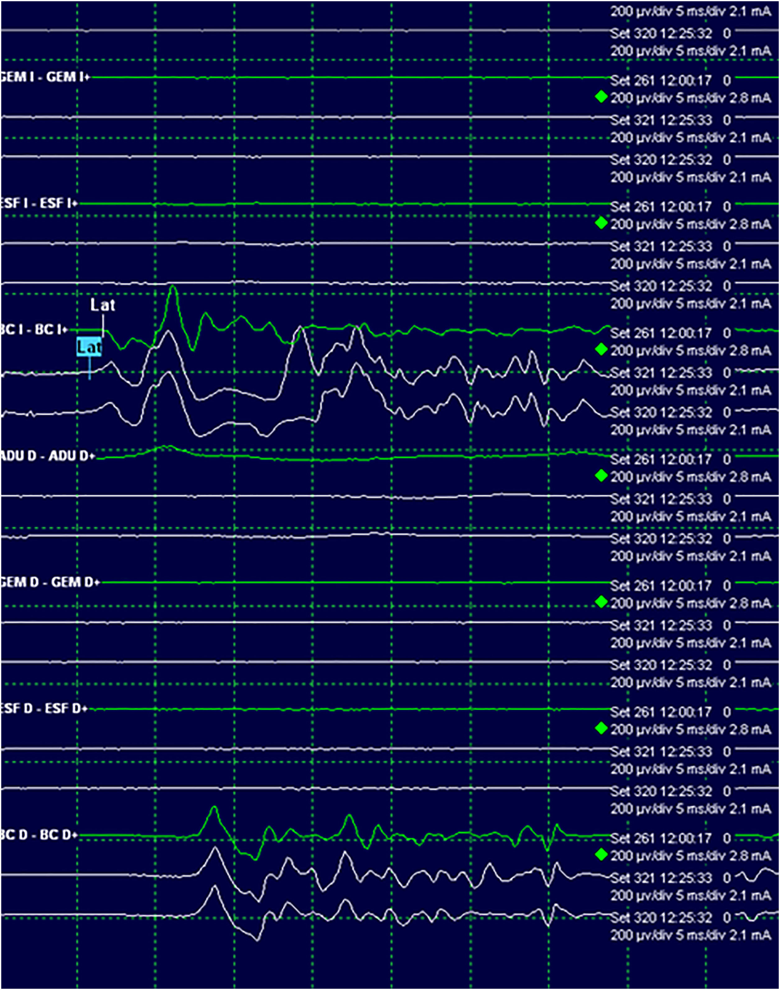Click Set 261 12:00:17 label in ADU D row
Viewport: 780px width, 990px height.
tap(661, 459)
